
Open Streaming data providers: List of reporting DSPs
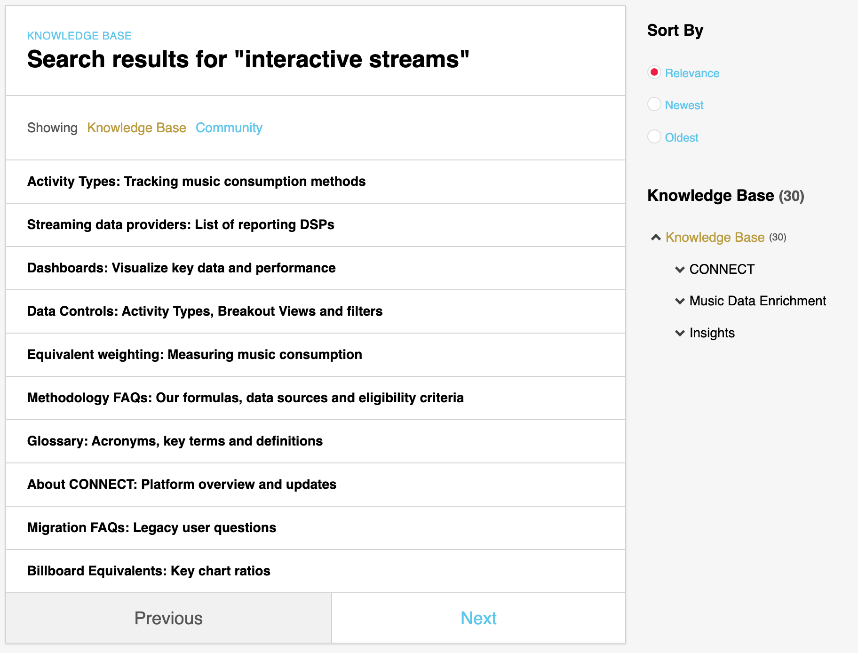[181, 225]
